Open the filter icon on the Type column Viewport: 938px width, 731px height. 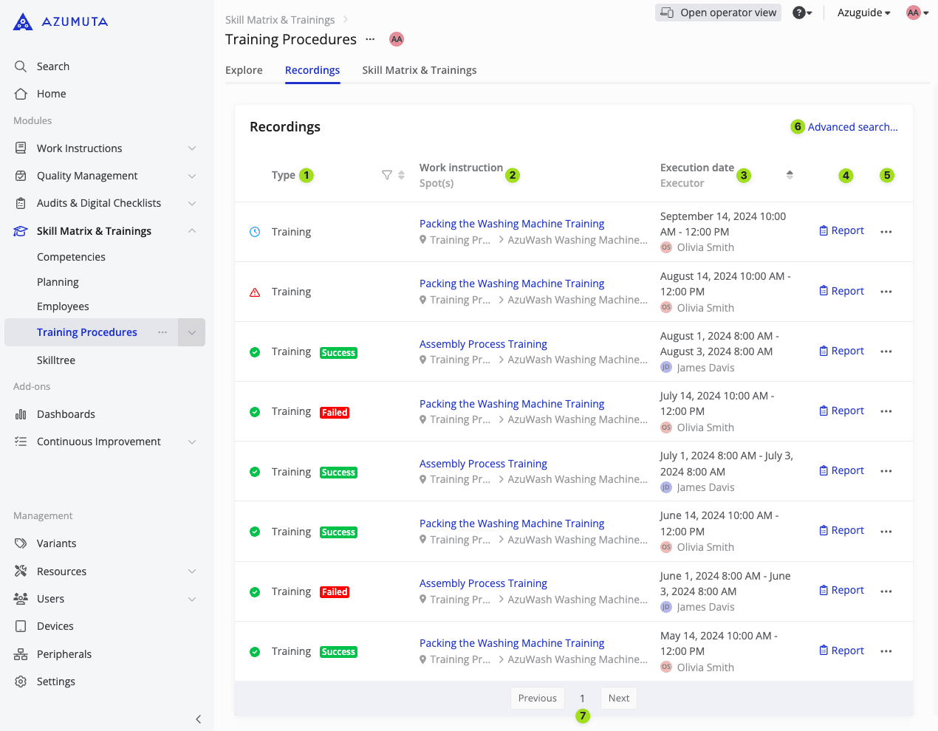pyautogui.click(x=387, y=175)
